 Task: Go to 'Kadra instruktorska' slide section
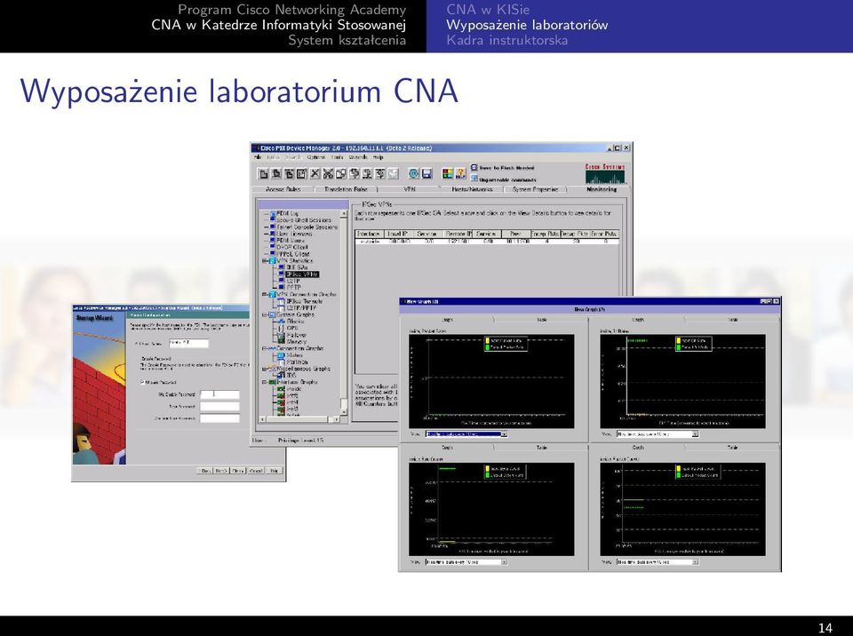coord(507,40)
